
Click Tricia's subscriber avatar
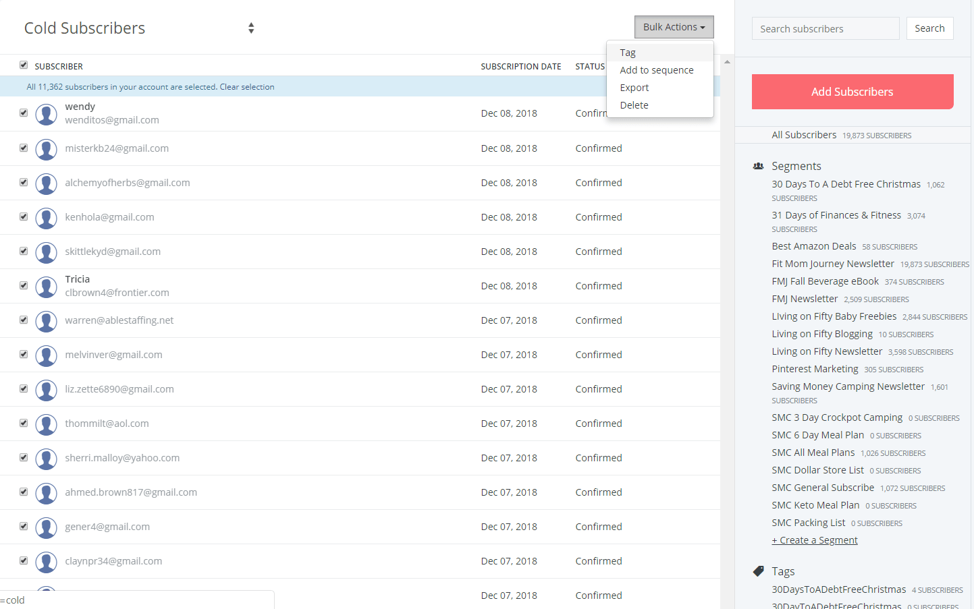46,287
